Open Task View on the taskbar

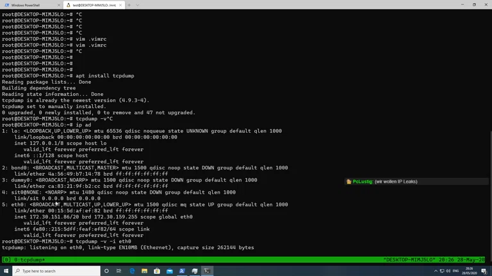(x=119, y=271)
